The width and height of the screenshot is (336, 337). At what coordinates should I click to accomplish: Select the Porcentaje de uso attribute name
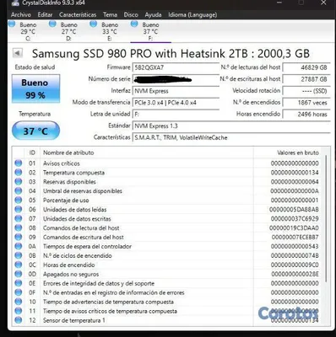click(66, 201)
